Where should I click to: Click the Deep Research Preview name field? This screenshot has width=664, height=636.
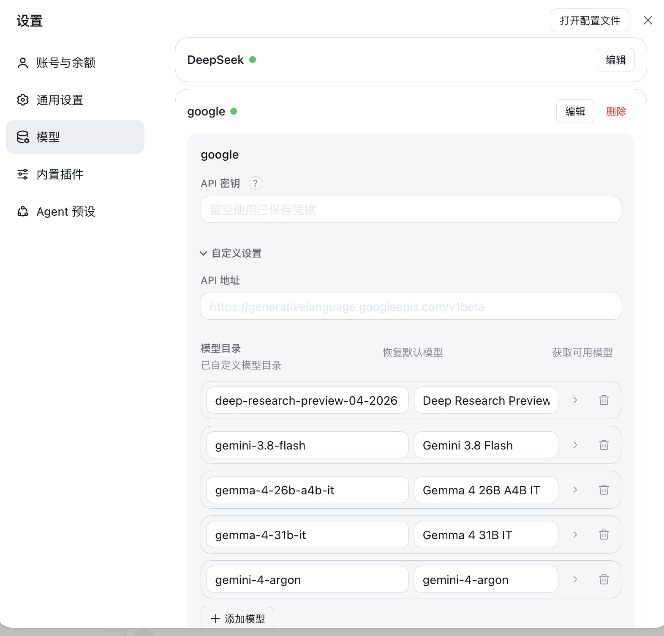[486, 400]
